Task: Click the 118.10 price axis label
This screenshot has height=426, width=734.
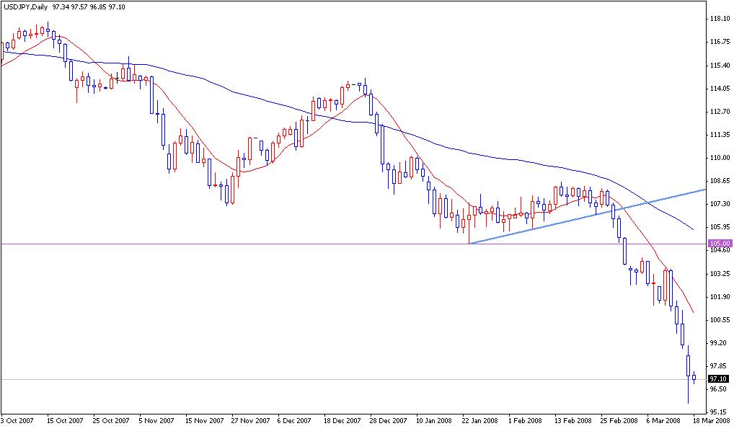Action: (x=720, y=19)
